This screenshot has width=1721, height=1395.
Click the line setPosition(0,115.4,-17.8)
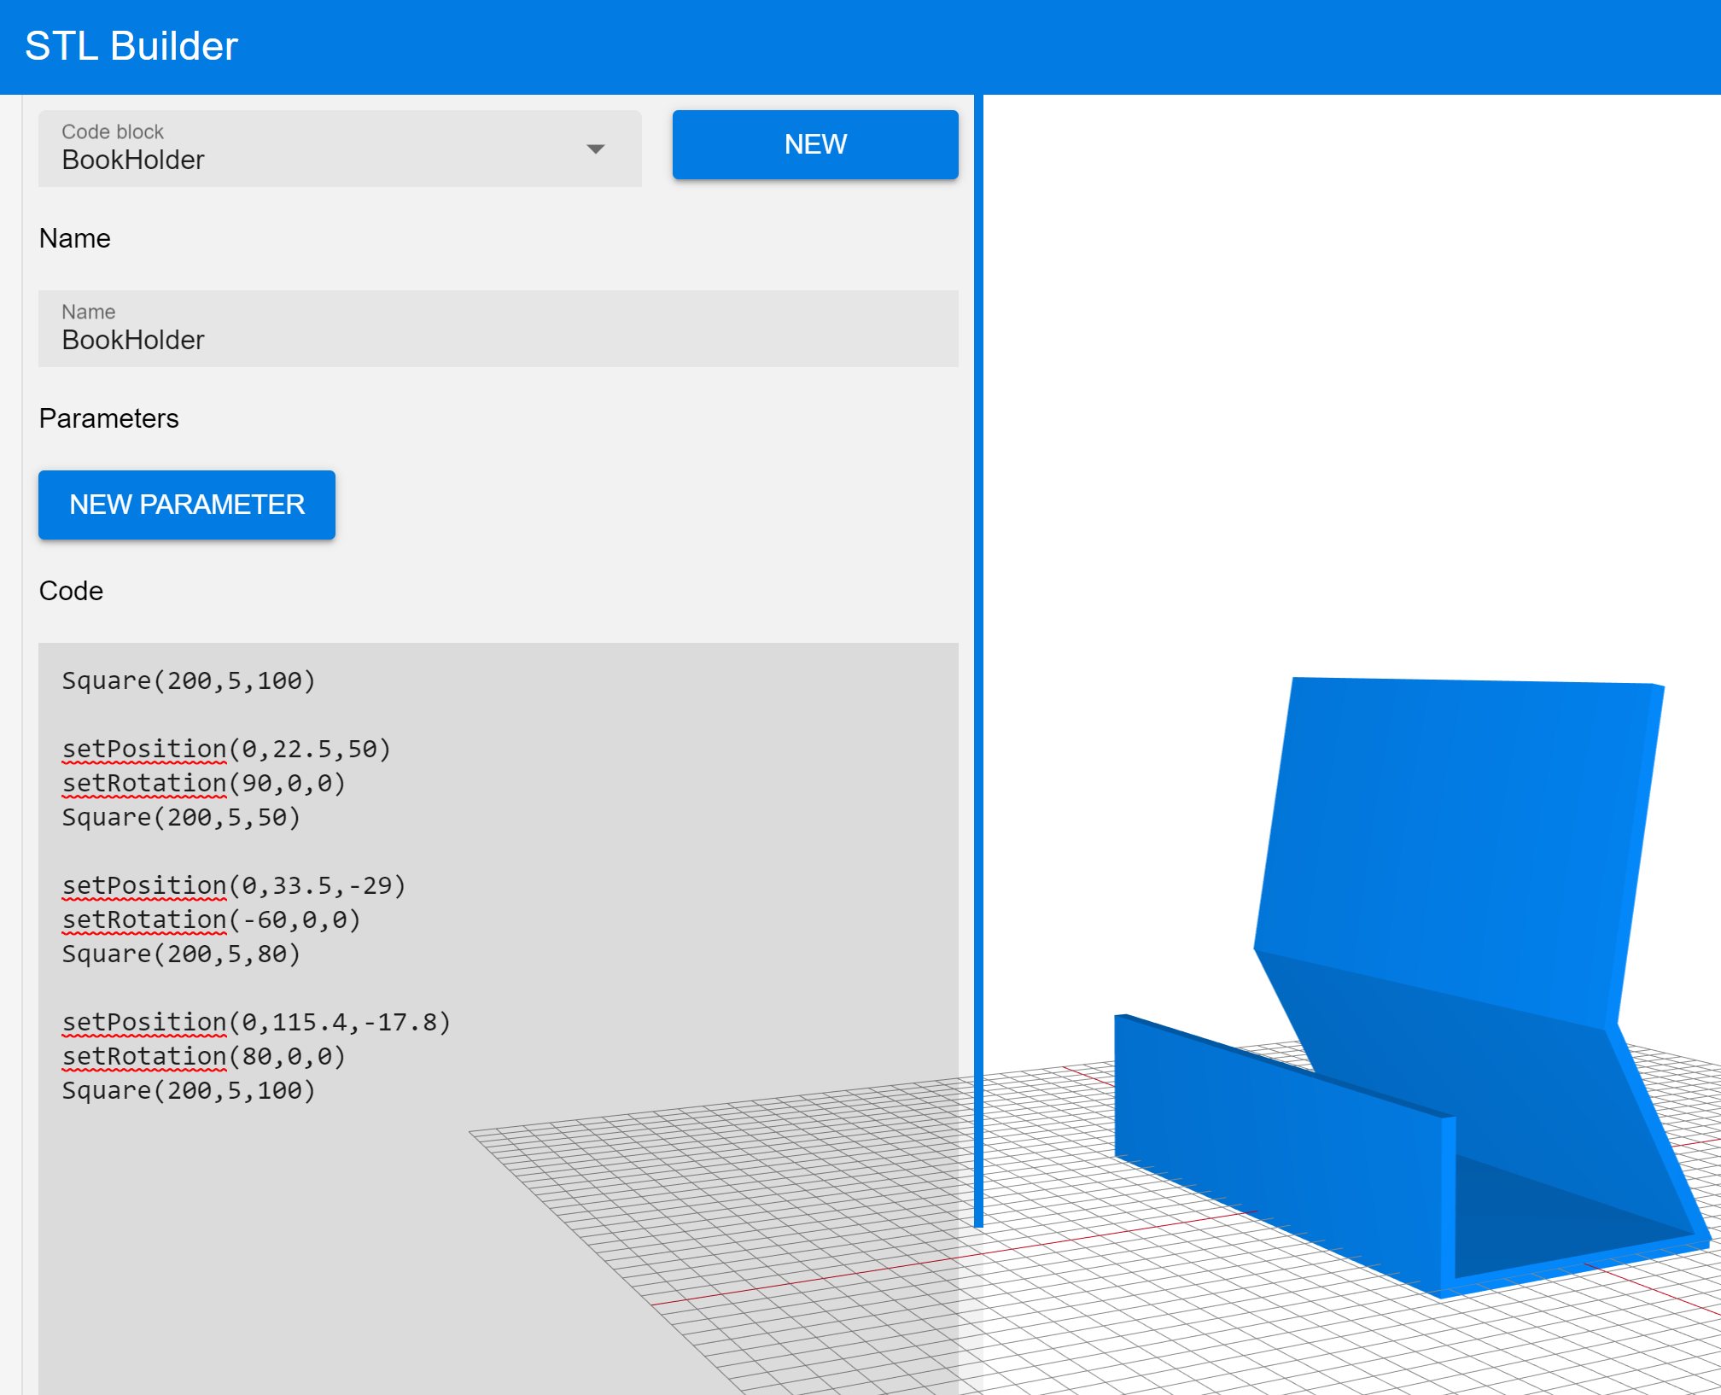[x=256, y=1022]
